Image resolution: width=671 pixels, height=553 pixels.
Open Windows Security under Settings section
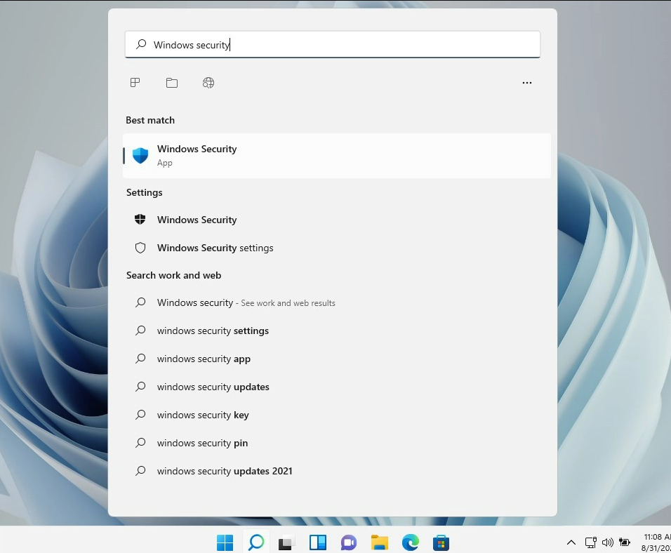(x=197, y=220)
